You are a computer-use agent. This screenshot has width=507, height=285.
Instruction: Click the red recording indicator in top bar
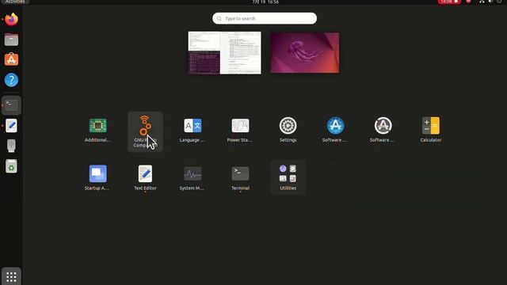[449, 2]
